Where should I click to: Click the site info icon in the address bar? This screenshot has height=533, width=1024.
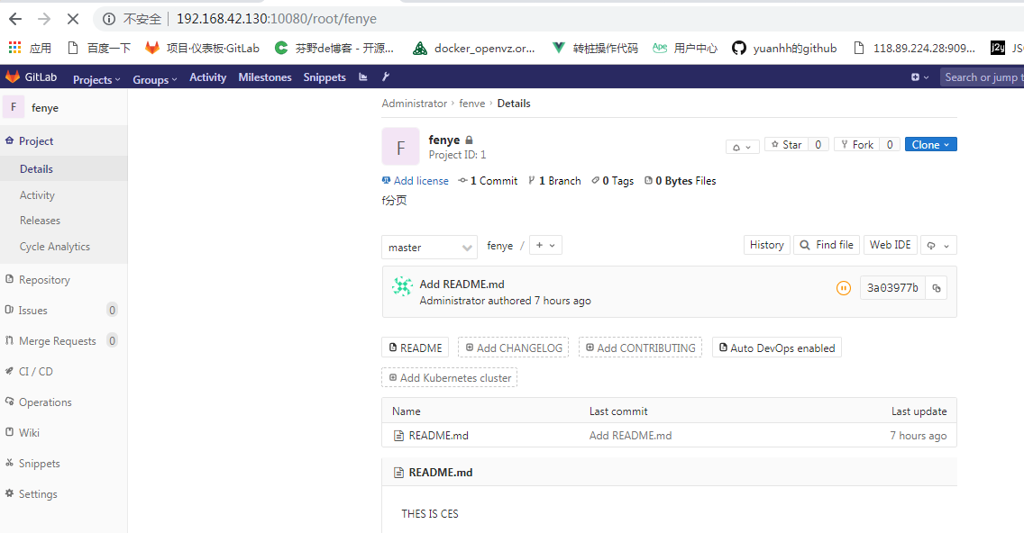click(109, 19)
